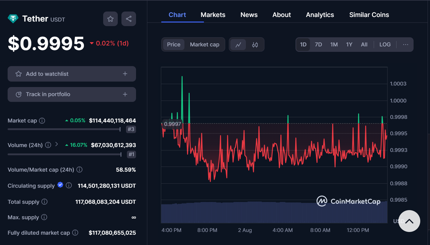Star Tether as favorite
Viewport: 430px width, 245px height.
click(x=110, y=19)
